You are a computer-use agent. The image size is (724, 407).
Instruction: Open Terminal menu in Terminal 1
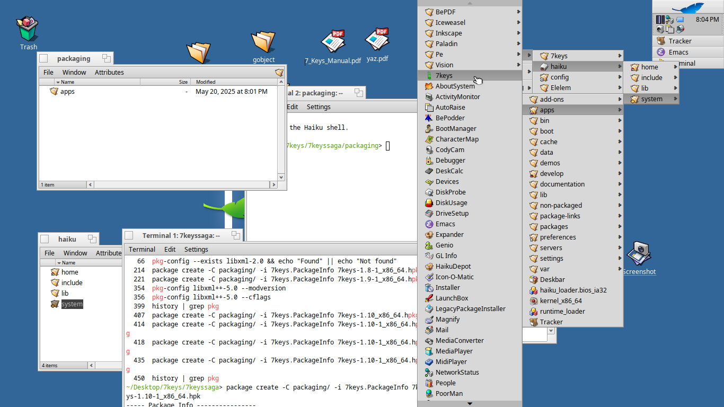coord(142,250)
